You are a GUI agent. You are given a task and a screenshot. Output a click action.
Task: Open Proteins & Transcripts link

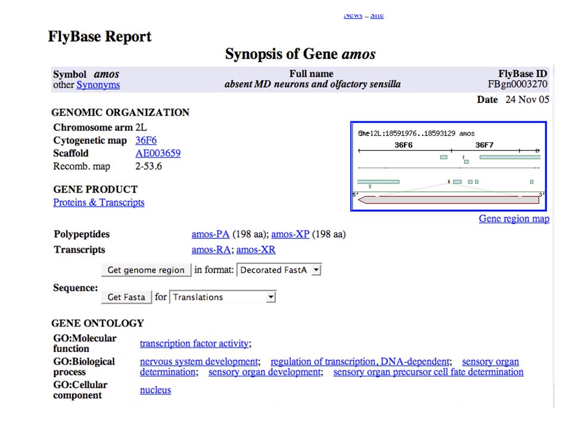click(x=99, y=203)
